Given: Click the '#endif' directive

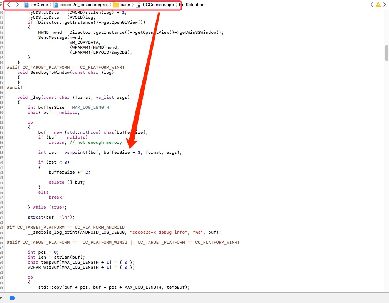Looking at the screenshot, I should pos(15,87).
